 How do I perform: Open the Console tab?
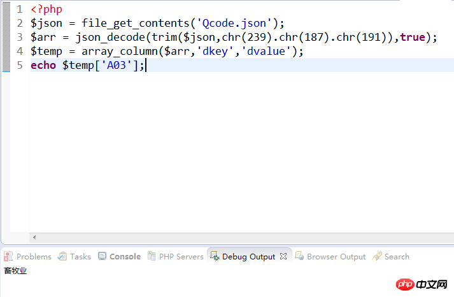(119, 256)
